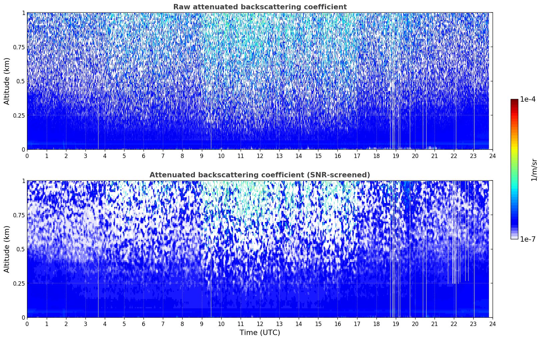
Task: Click hour 4 tick under the top plot
Action: (105, 156)
